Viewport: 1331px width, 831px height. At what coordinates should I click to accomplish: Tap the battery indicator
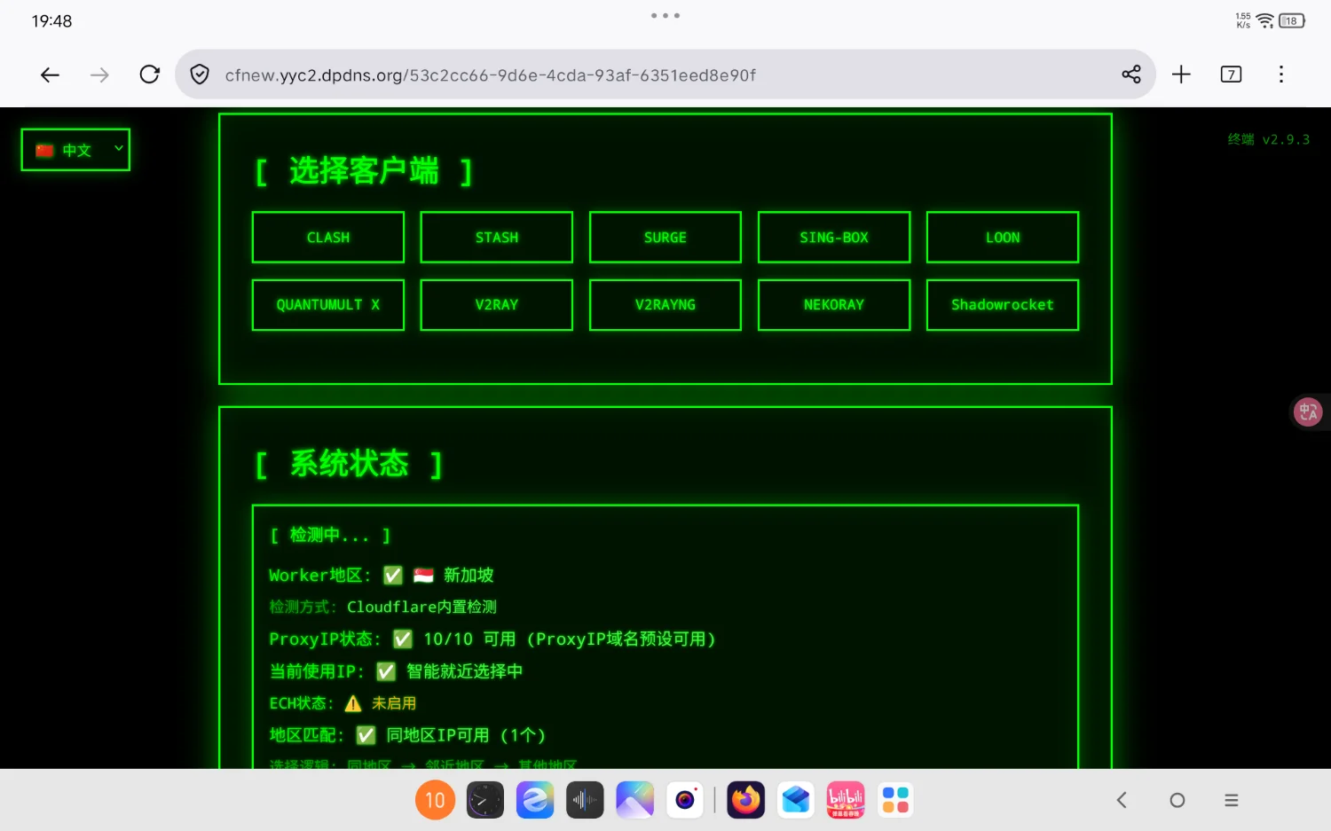1292,20
